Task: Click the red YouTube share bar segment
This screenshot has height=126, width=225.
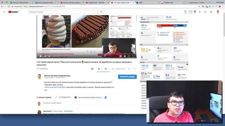Action: (165, 26)
